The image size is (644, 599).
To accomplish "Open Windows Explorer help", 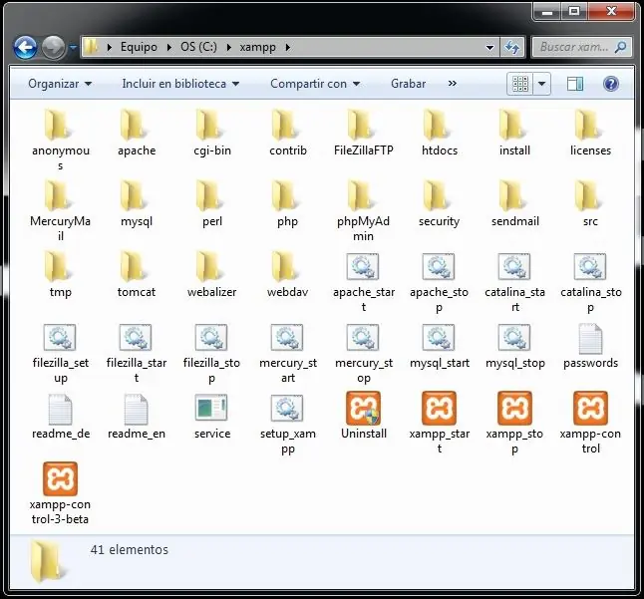I will (611, 84).
